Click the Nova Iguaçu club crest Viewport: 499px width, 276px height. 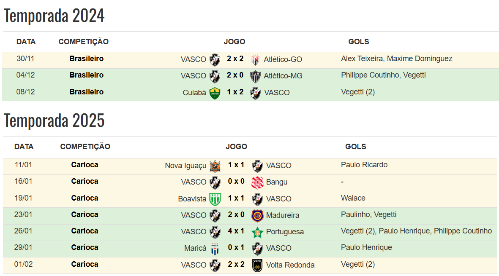tap(215, 166)
